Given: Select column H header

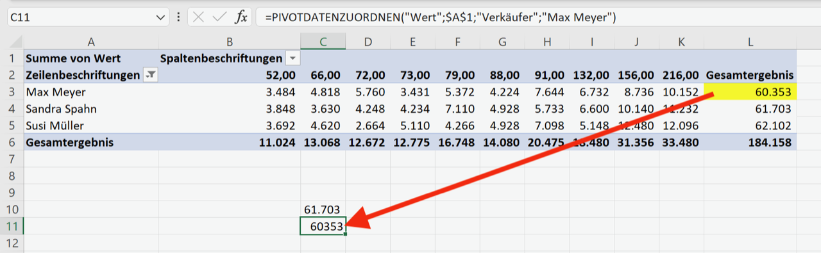Looking at the screenshot, I should pos(547,42).
